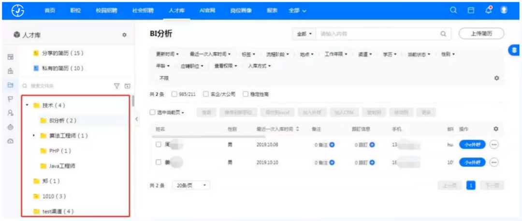Click the sidebar collapse arrow handle

click(136, 119)
